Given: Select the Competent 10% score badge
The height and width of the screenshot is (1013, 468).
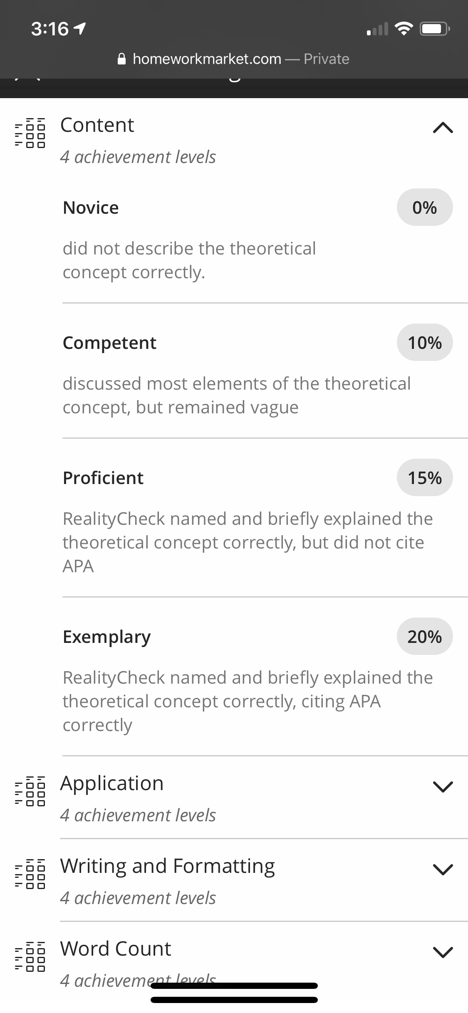Looking at the screenshot, I should tap(425, 343).
